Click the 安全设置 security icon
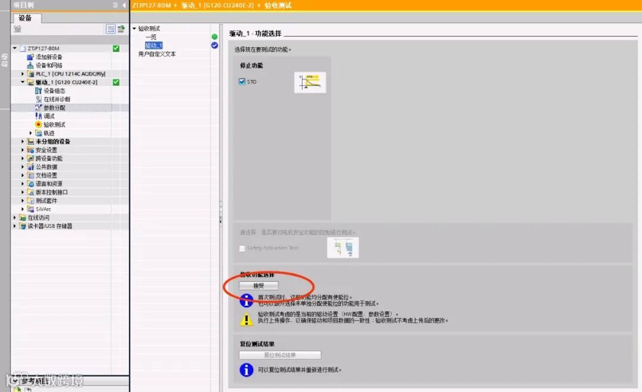 (30, 150)
